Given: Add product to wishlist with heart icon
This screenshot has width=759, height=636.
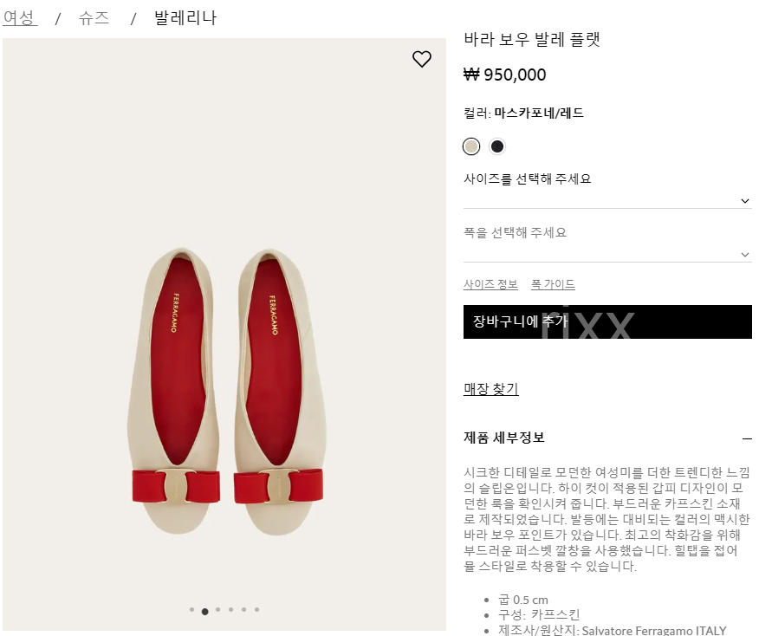Looking at the screenshot, I should [421, 59].
